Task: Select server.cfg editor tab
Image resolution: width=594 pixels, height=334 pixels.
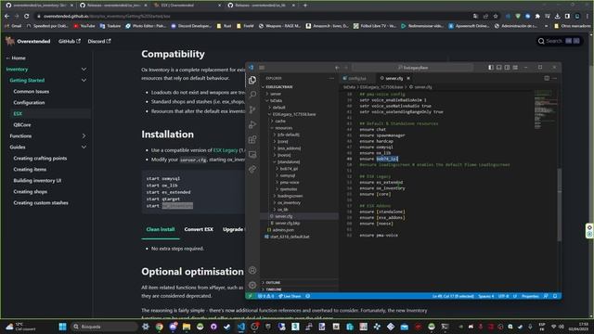Action: 394,78
